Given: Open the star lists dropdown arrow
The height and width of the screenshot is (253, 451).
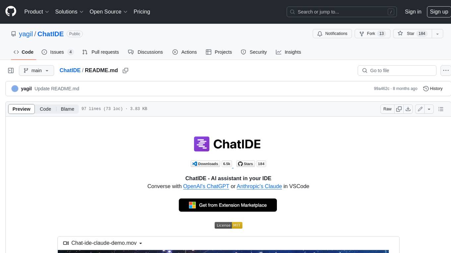Looking at the screenshot, I should coord(437,34).
